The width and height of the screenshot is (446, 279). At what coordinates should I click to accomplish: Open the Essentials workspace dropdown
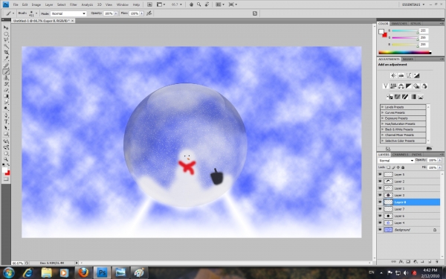413,4
